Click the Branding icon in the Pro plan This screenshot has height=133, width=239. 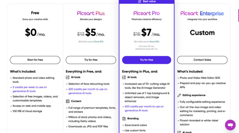click(x=124, y=119)
